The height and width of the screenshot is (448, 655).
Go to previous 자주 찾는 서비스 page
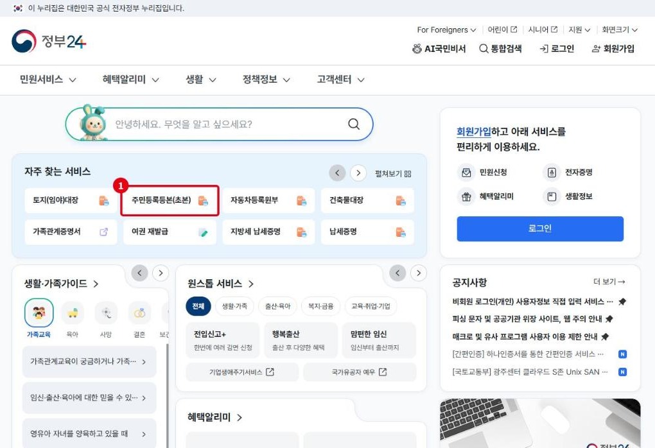point(337,173)
